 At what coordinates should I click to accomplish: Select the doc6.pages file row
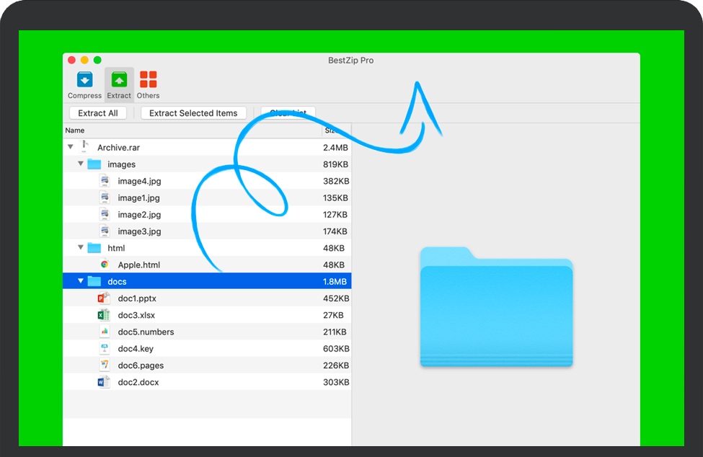[141, 365]
